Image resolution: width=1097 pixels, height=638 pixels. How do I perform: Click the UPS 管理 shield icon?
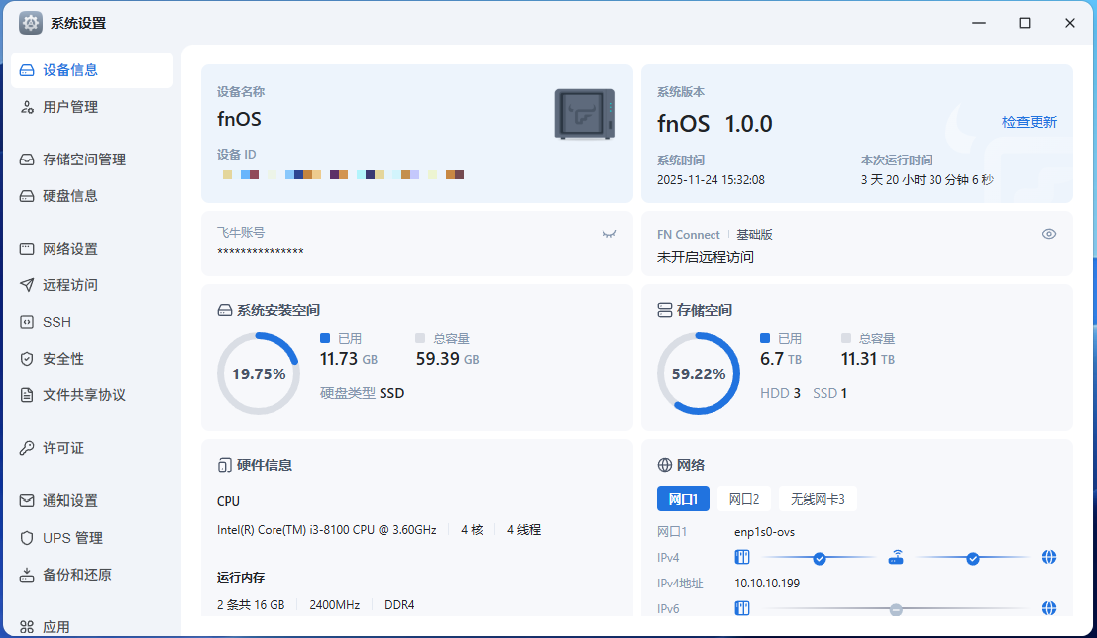click(27, 537)
